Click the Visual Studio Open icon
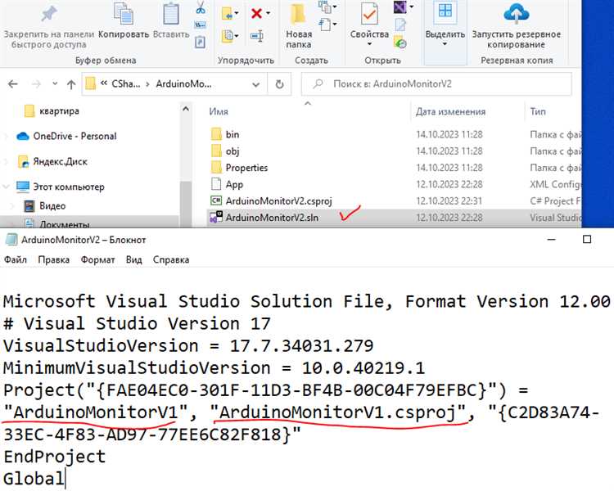 click(x=400, y=7)
